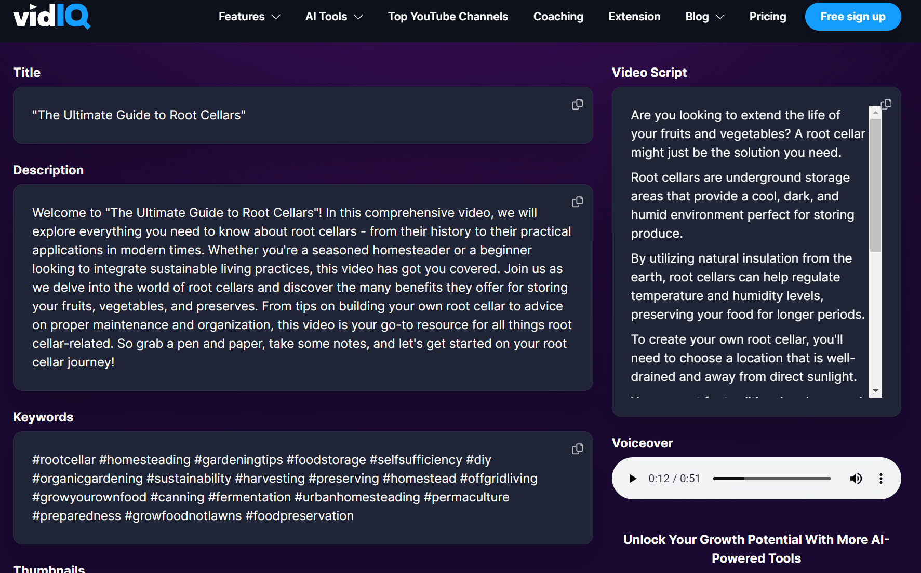Open the Blog dropdown
This screenshot has width=921, height=573.
click(704, 16)
